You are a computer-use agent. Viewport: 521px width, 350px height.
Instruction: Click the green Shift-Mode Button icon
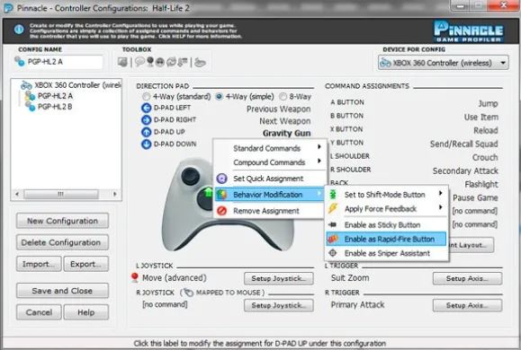point(333,194)
